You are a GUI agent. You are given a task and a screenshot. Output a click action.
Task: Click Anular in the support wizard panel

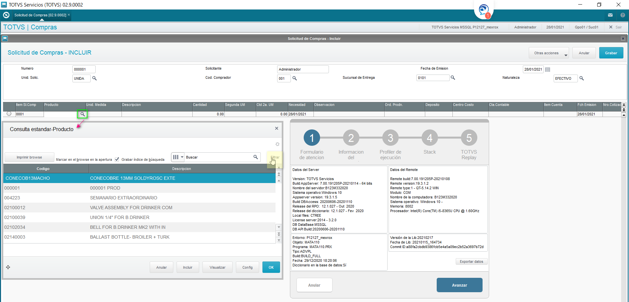pos(314,285)
